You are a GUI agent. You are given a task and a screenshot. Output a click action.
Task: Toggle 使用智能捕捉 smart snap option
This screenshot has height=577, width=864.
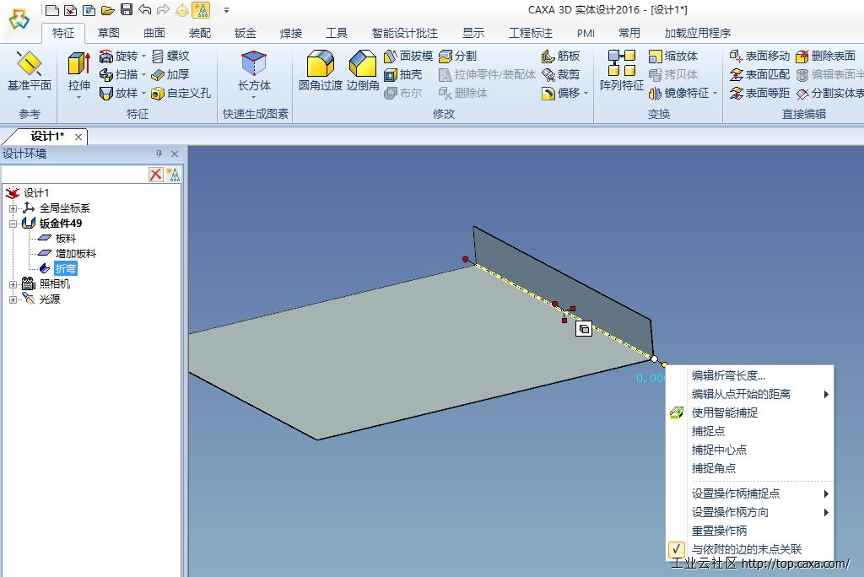tap(724, 413)
